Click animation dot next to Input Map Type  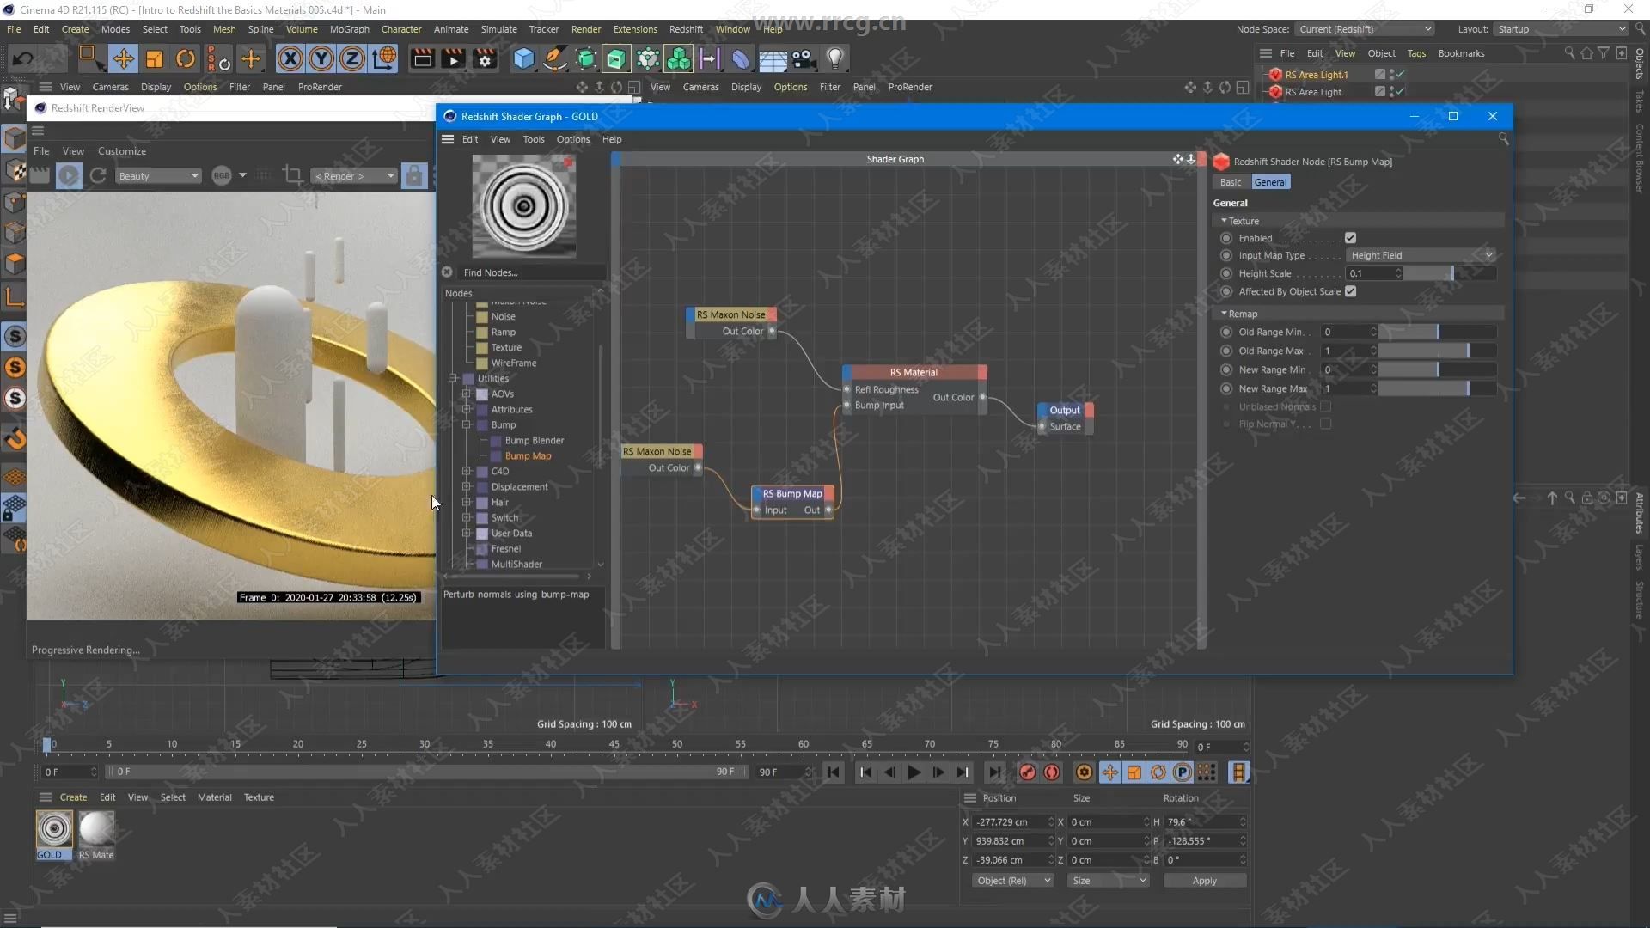coord(1226,255)
